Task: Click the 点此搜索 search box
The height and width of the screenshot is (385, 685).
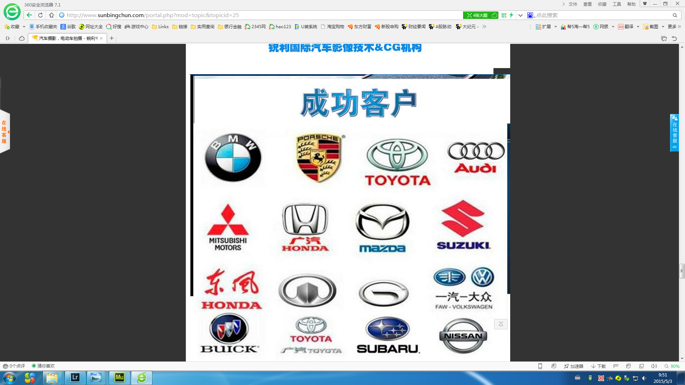Action: point(603,15)
